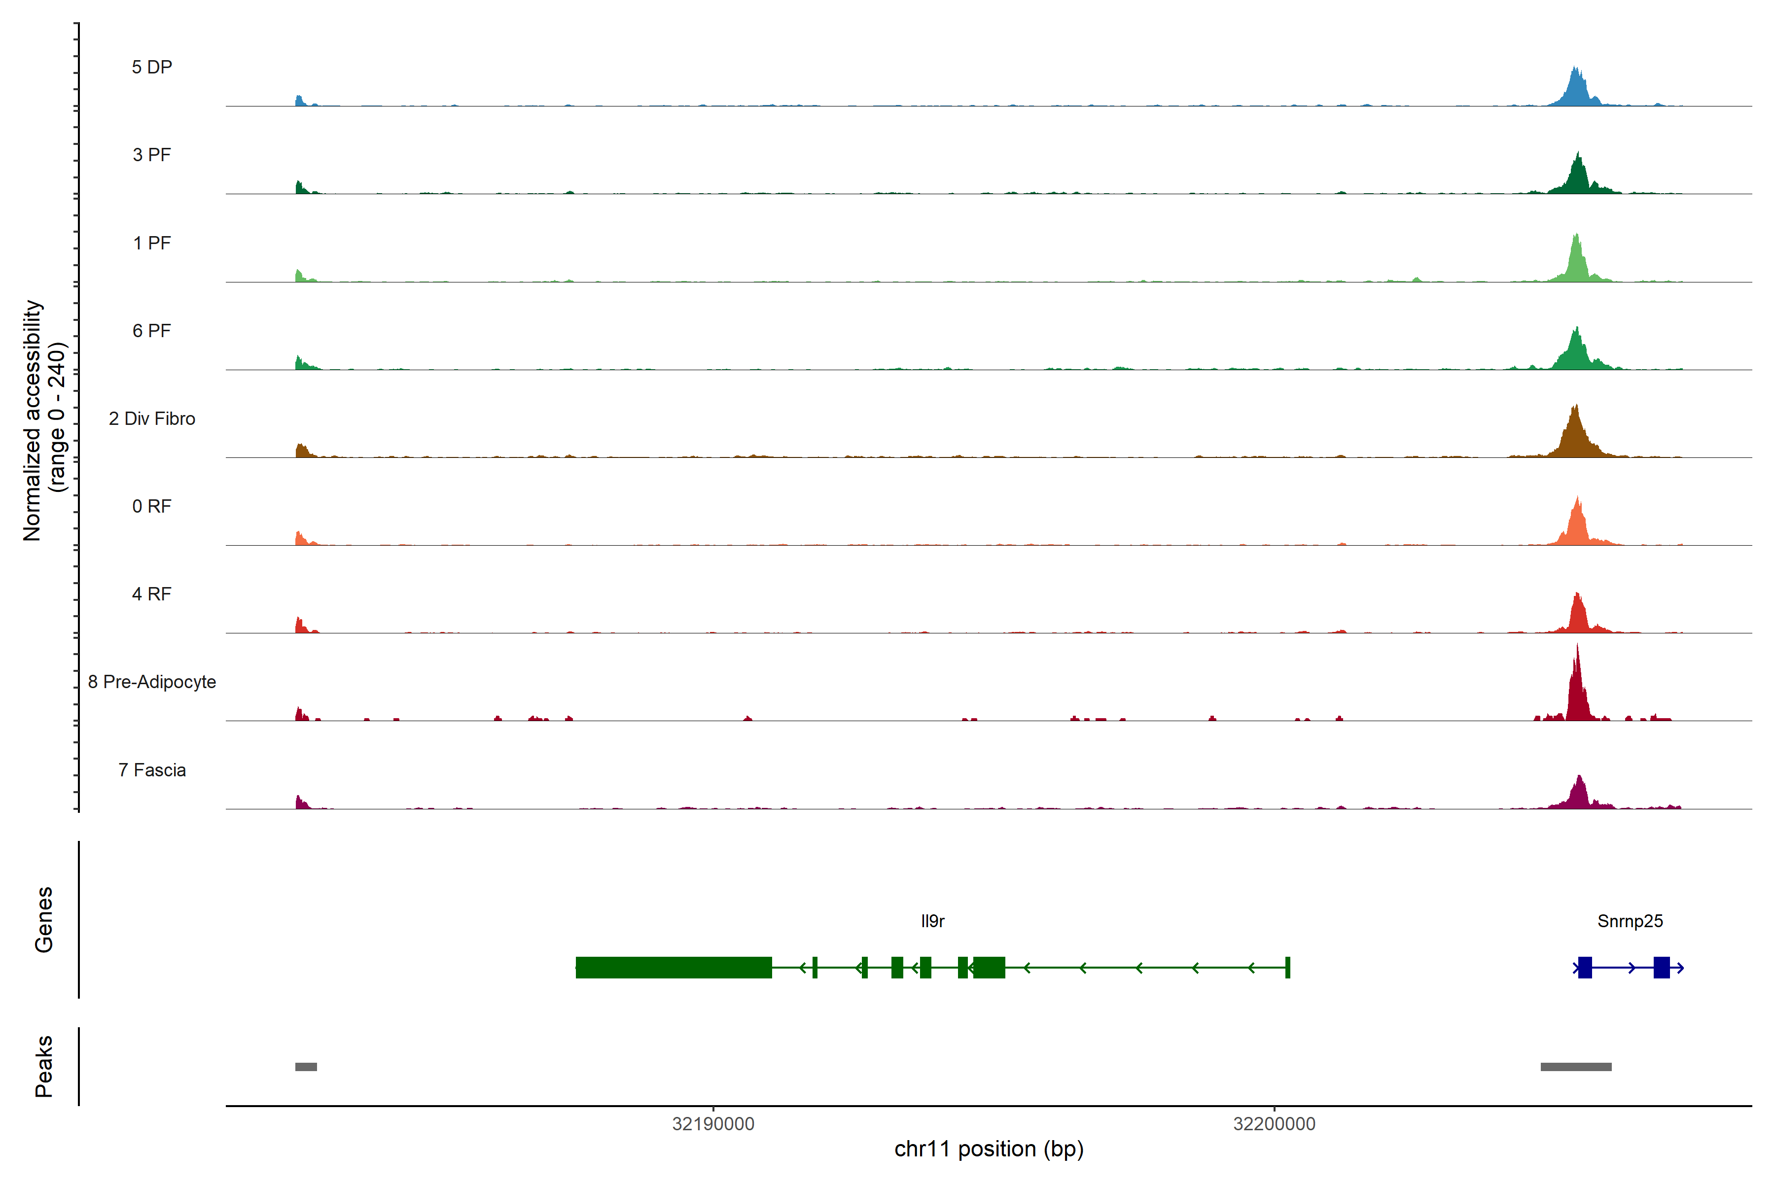
Task: Click the 32200000 axis tick label
Action: click(1274, 1124)
